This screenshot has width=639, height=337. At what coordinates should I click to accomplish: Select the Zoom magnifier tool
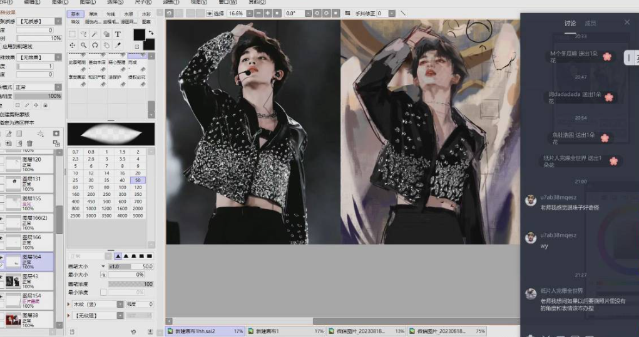83,45
